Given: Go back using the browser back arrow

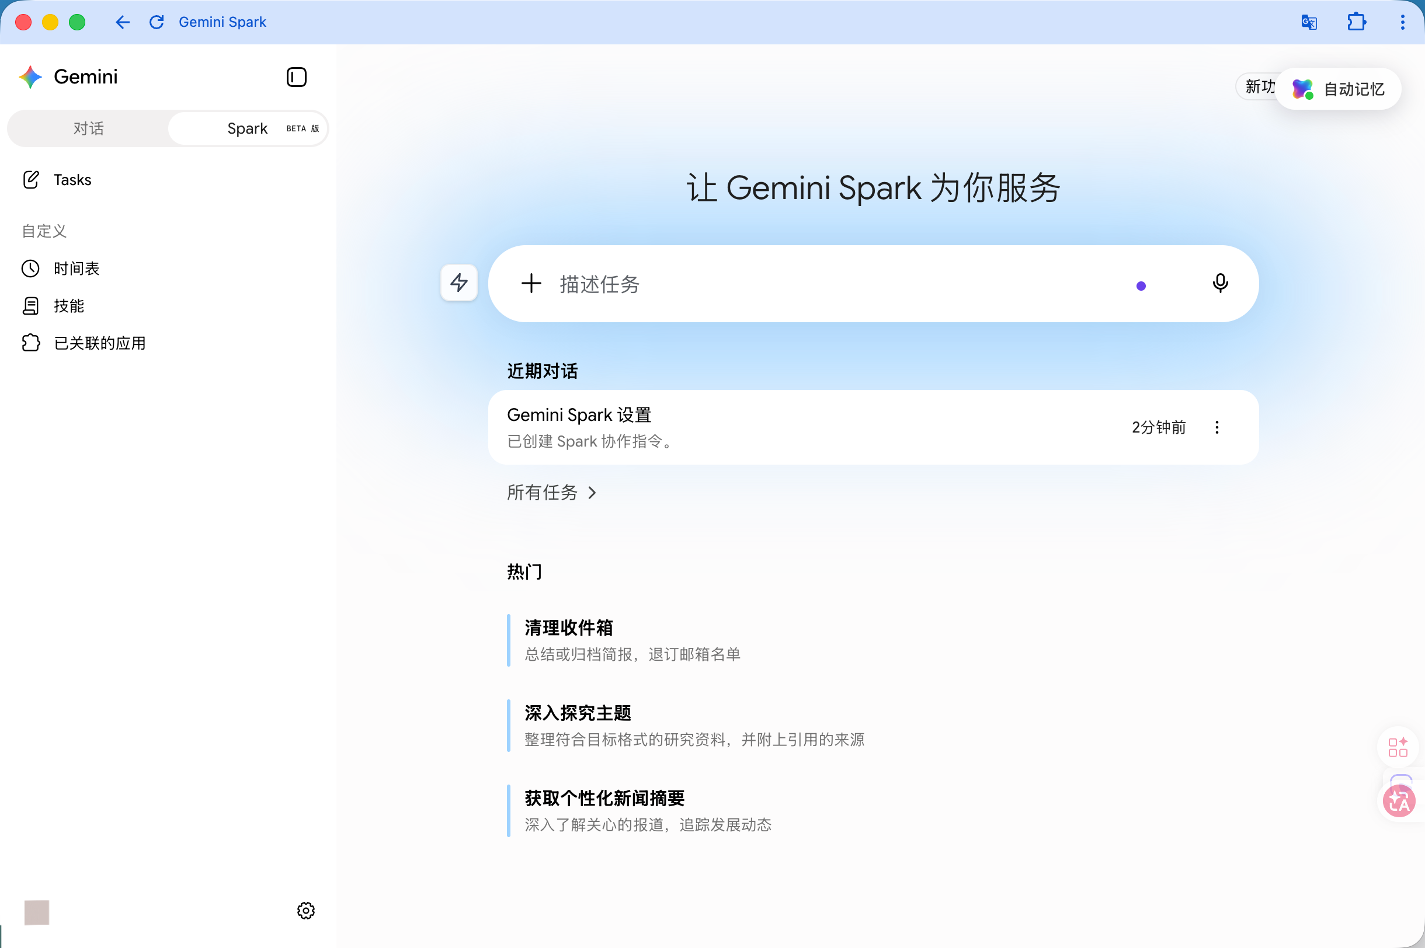Looking at the screenshot, I should (123, 22).
